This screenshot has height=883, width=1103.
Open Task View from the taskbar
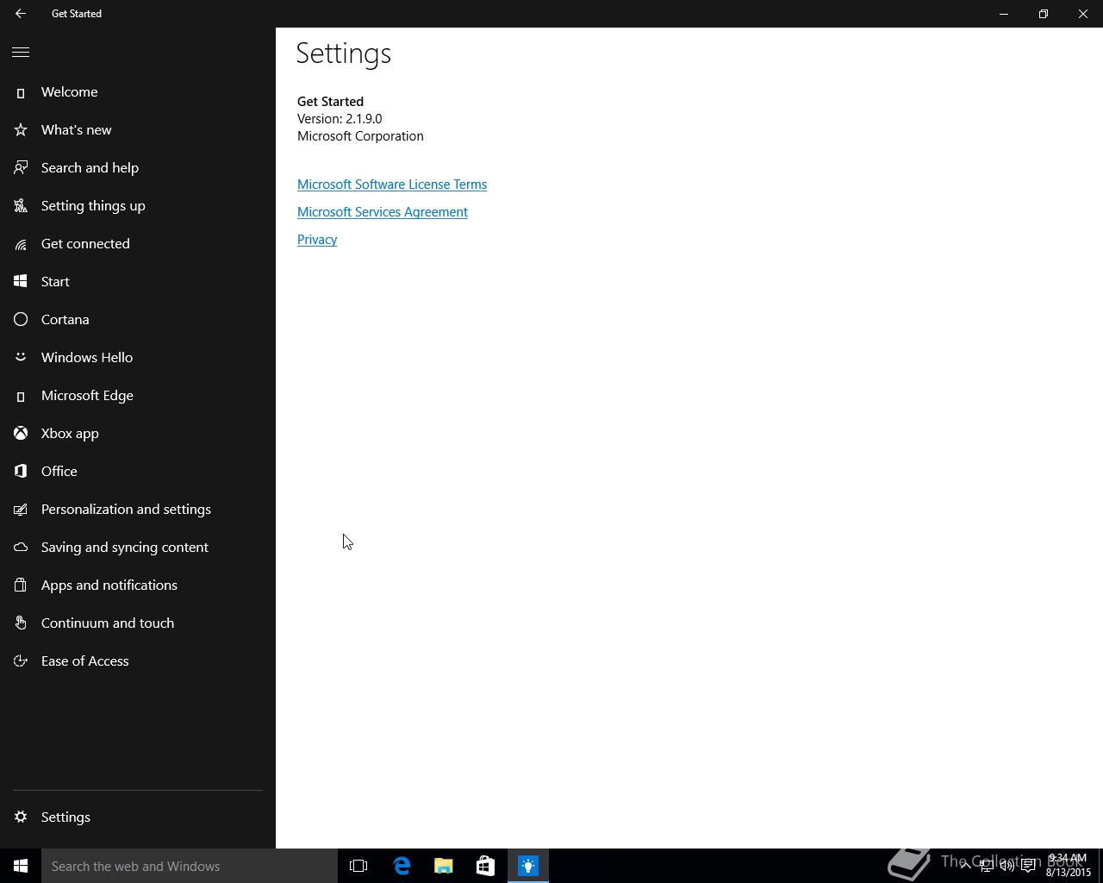tap(358, 866)
